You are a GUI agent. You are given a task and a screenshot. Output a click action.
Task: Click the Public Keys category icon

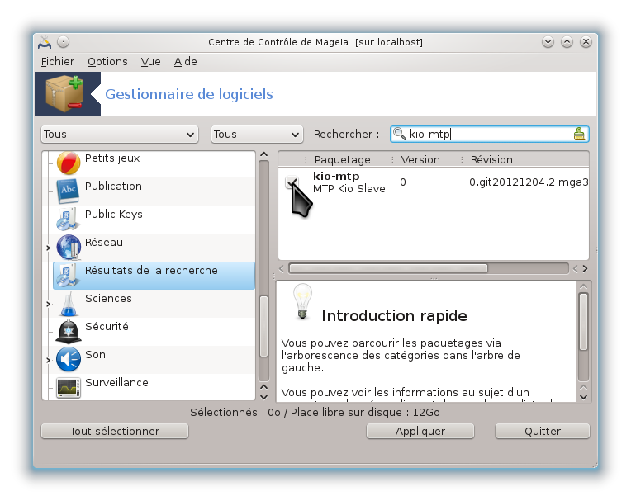tap(67, 220)
